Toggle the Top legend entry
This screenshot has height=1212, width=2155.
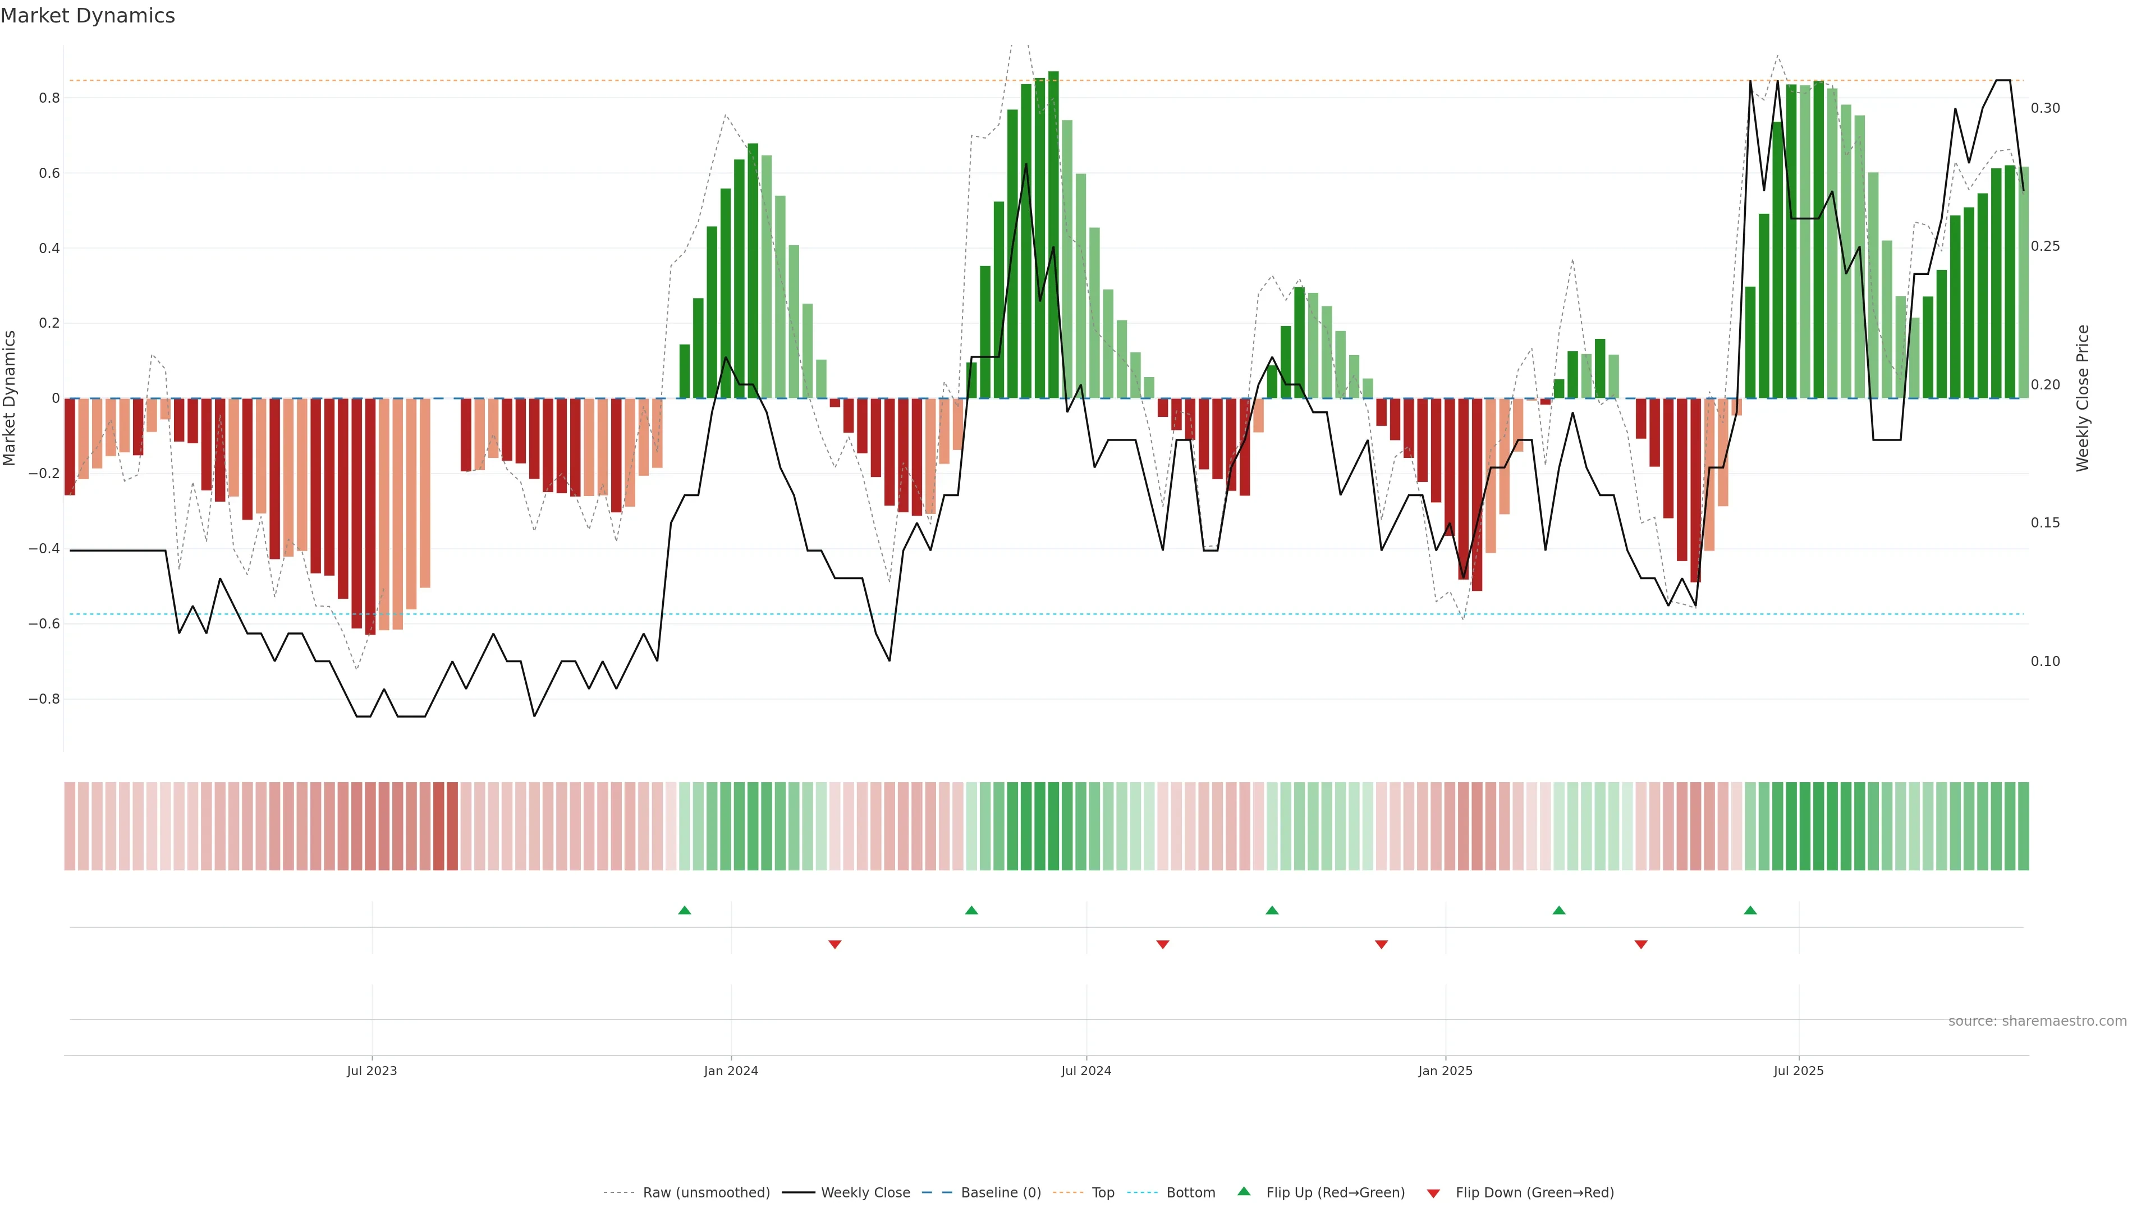(1103, 1192)
